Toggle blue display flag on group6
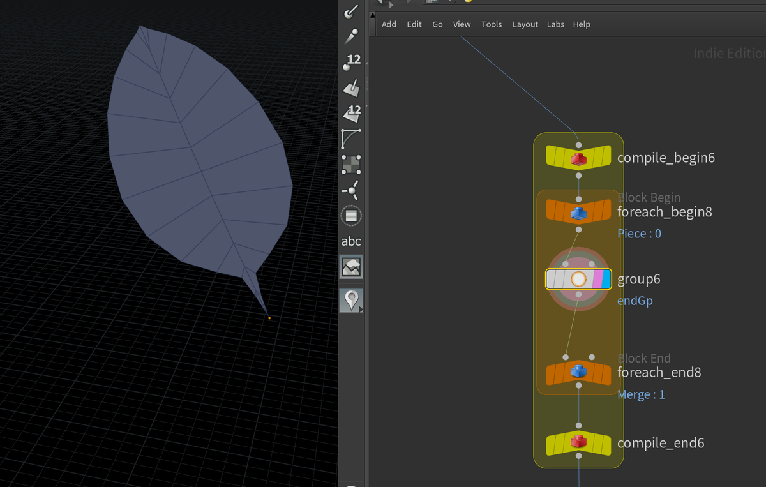Screen dimensions: 766x487 pos(606,279)
